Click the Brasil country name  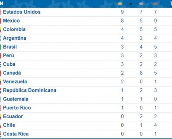10,47
